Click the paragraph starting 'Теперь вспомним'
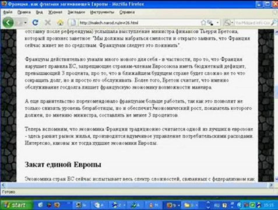The width and height of the screenshot is (278, 210). [139, 136]
